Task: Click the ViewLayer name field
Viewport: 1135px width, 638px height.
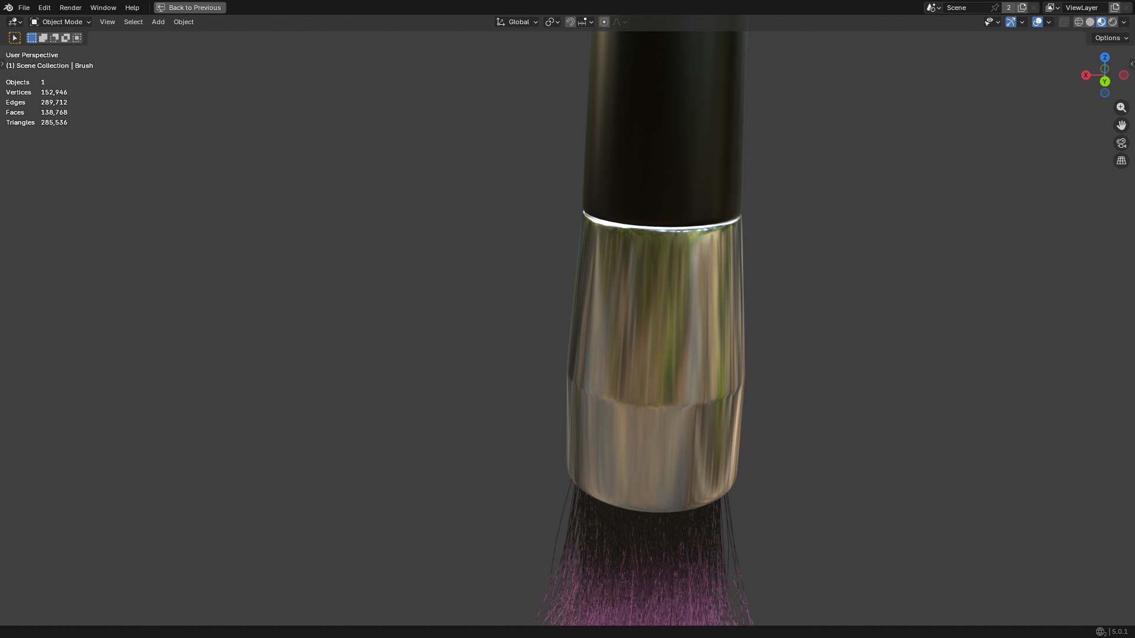Action: [1085, 8]
